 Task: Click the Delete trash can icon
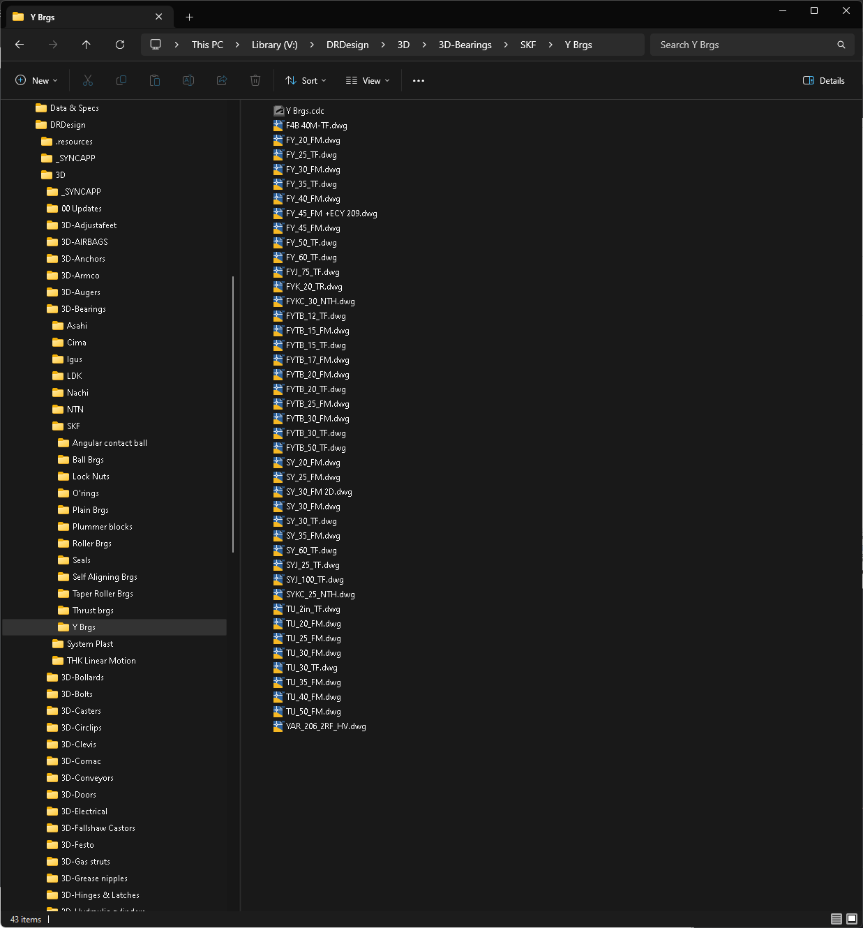pyautogui.click(x=255, y=81)
